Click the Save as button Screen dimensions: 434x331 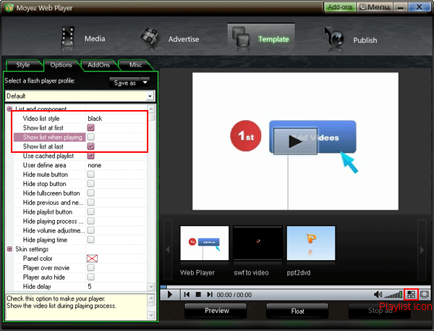pos(125,83)
